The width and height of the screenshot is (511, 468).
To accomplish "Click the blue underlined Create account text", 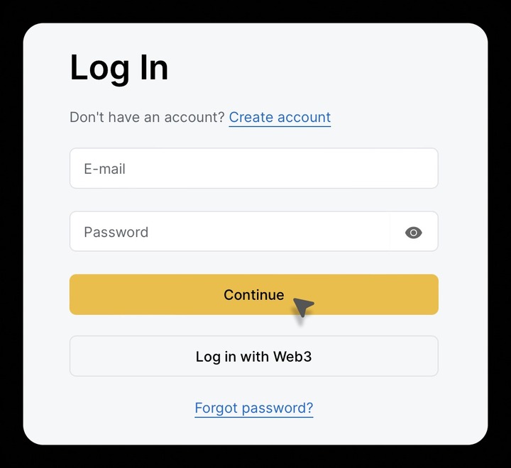I will click(280, 117).
